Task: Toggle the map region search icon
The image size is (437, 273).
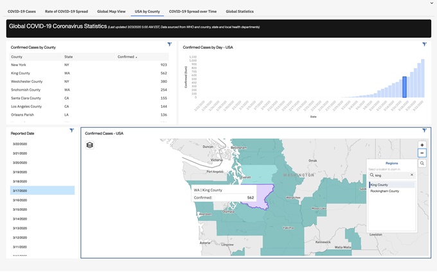Action: click(422, 163)
